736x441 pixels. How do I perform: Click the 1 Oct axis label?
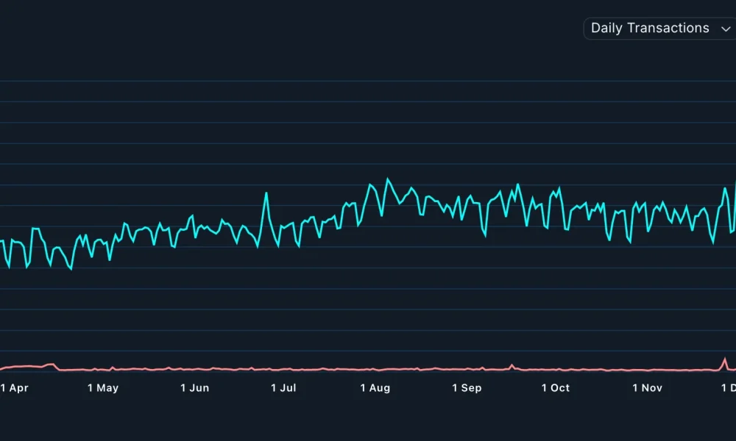click(556, 387)
